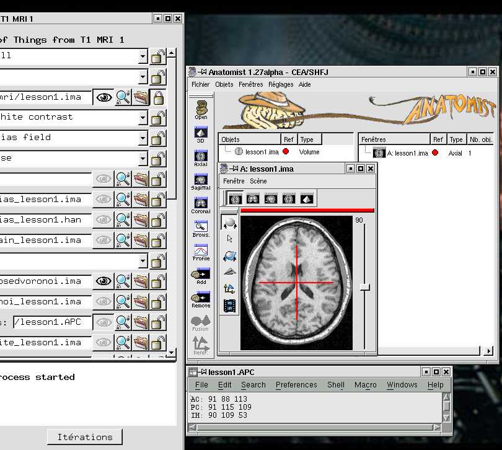Image resolution: width=502 pixels, height=450 pixels.
Task: Open the Browser (Brows.) tool
Action: [x=201, y=227]
